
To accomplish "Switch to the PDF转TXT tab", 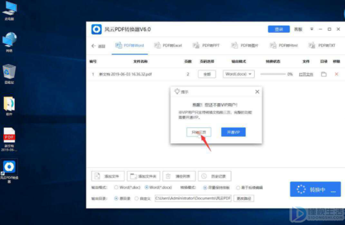I will click(322, 45).
